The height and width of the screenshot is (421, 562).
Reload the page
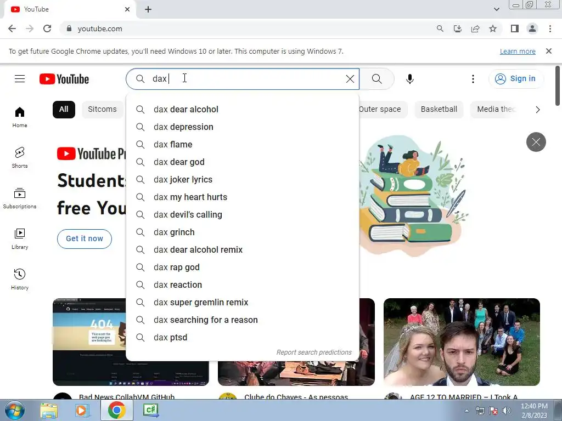(47, 29)
